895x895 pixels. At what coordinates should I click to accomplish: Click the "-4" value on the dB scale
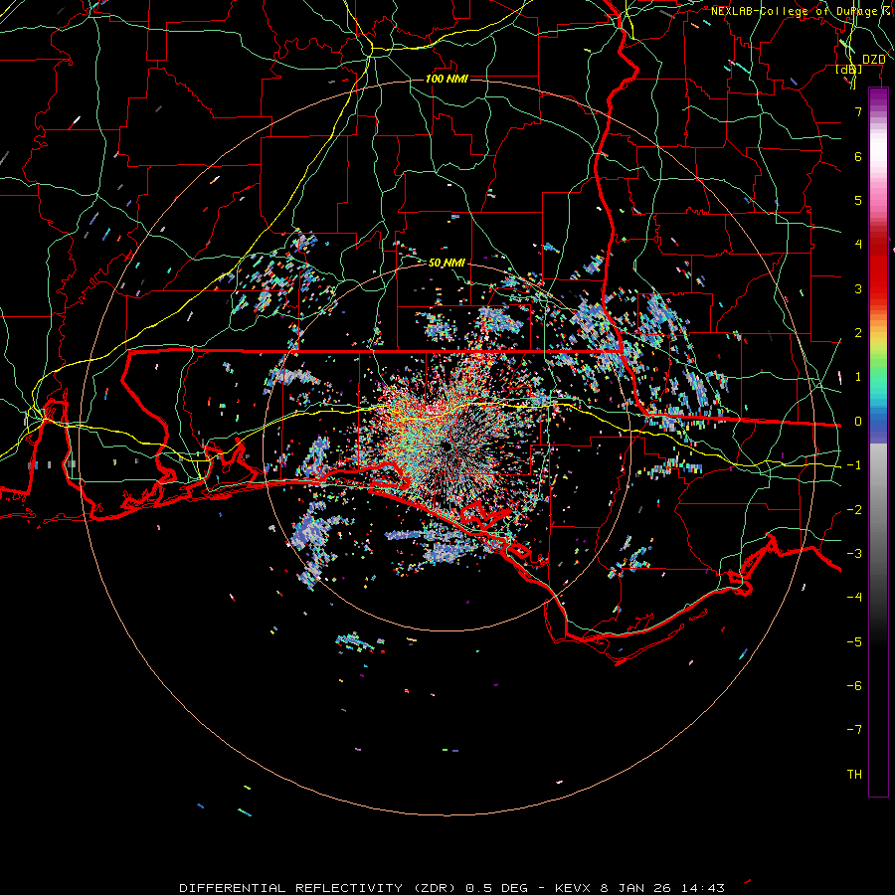click(854, 598)
